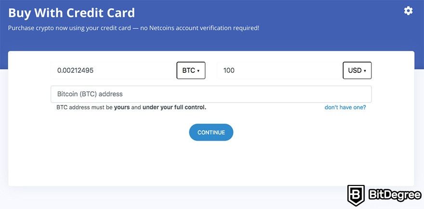Click the small caret arrow beside BTC
The image size is (424, 209).
[198, 71]
